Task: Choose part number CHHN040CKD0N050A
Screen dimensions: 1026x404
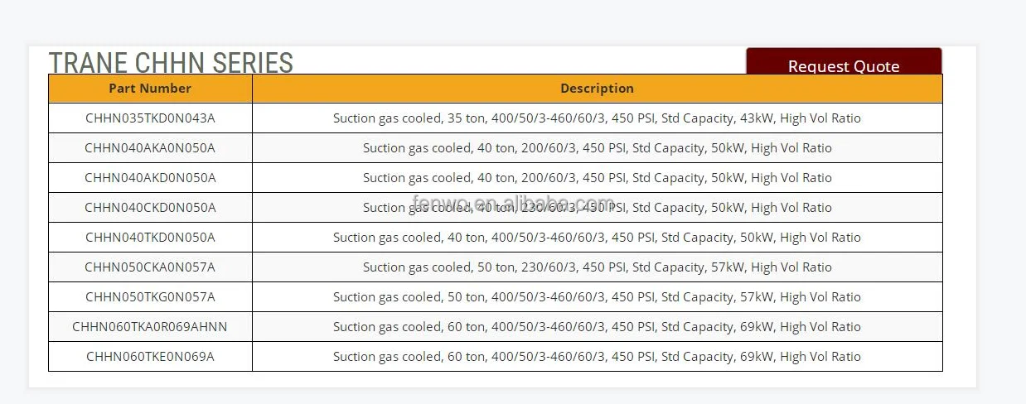Action: [150, 208]
